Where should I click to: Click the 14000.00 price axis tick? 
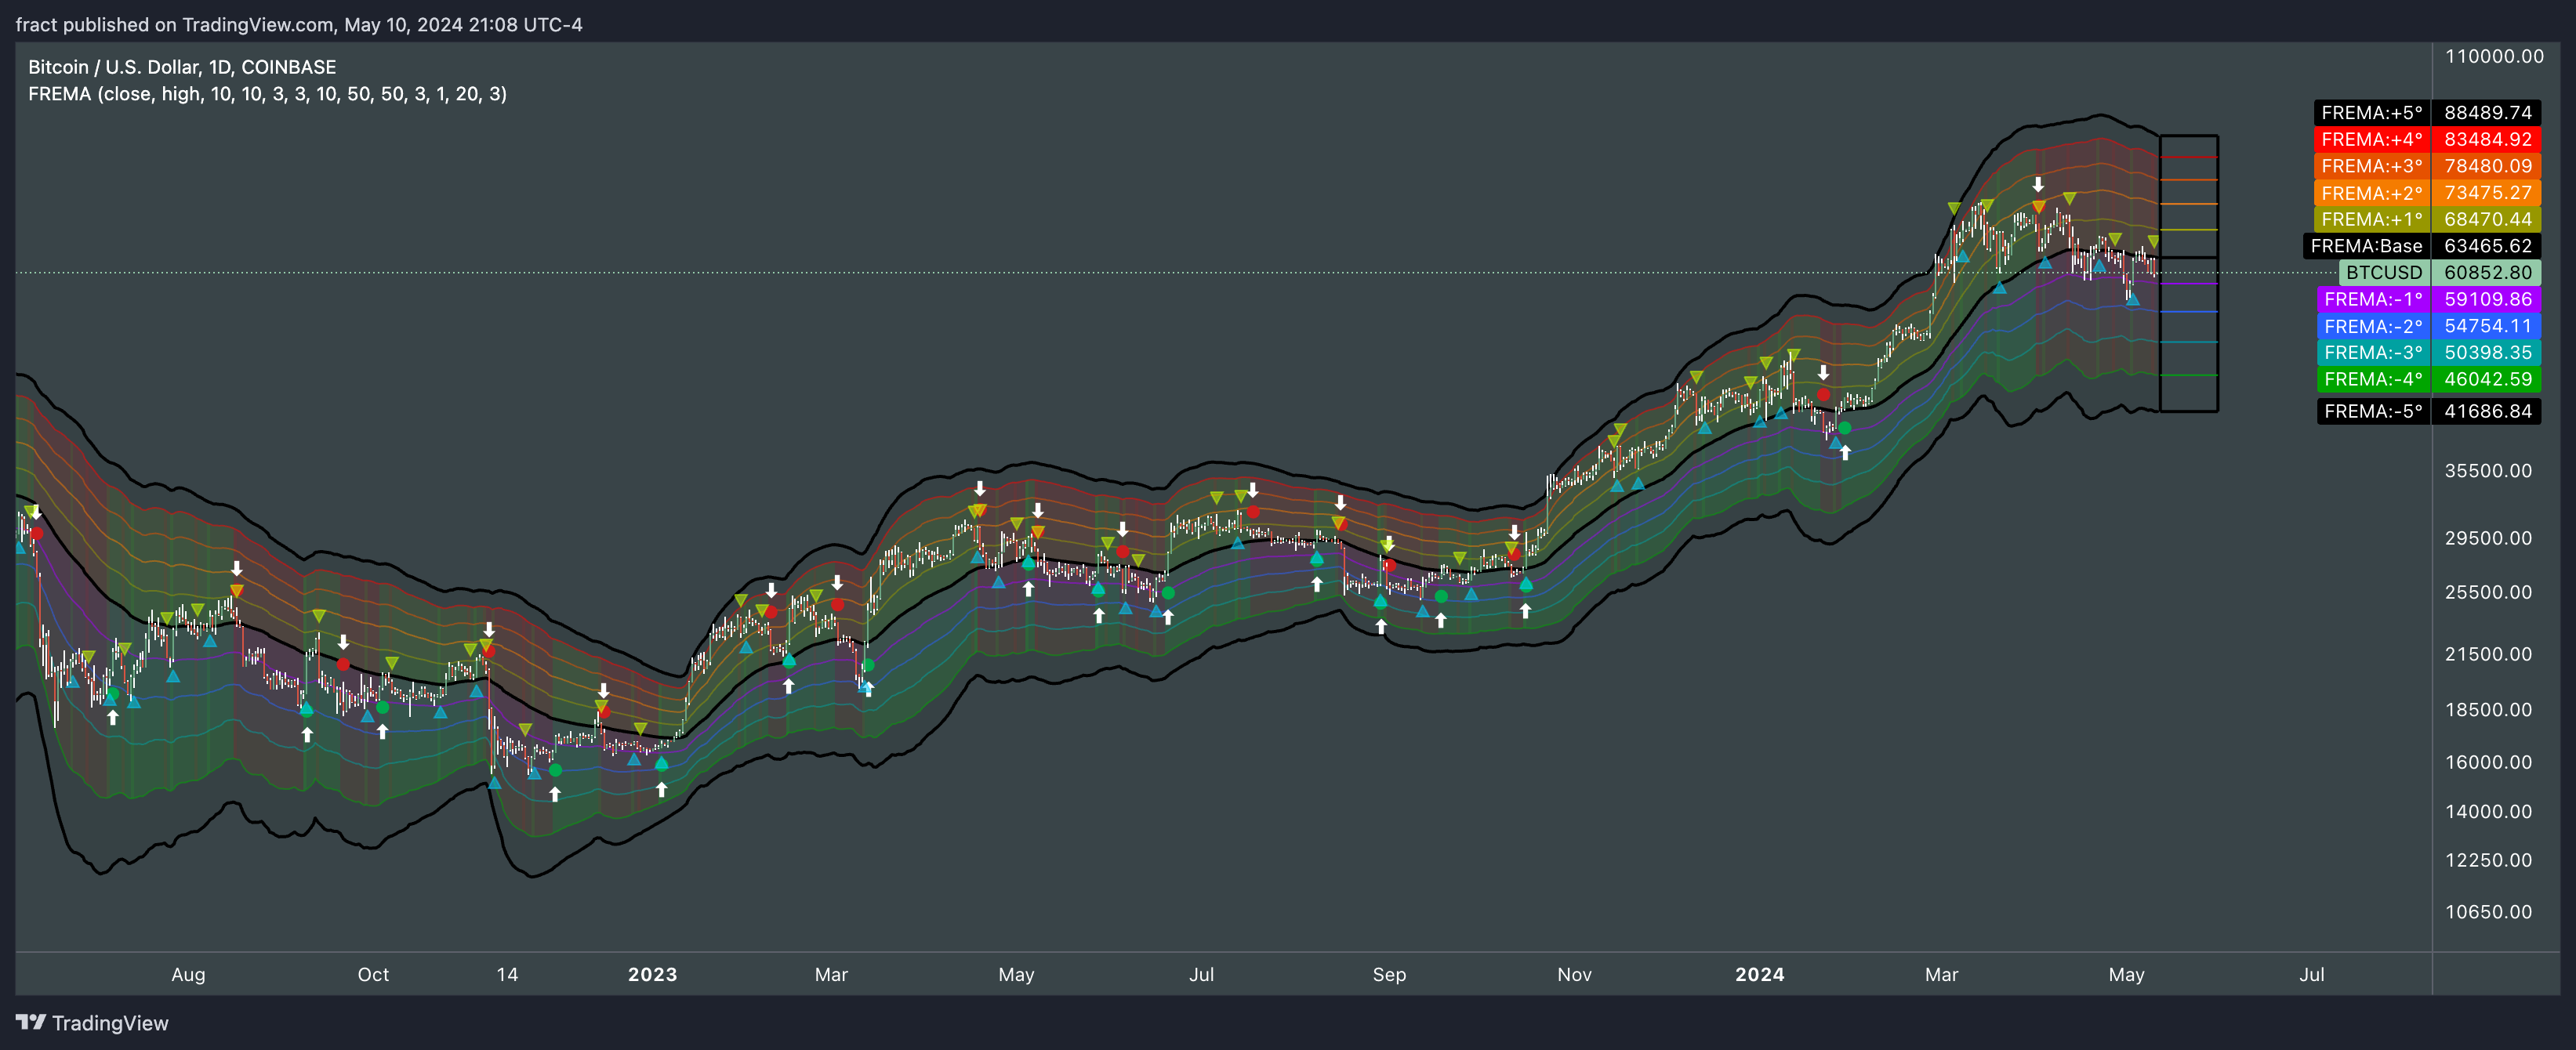tap(2488, 812)
